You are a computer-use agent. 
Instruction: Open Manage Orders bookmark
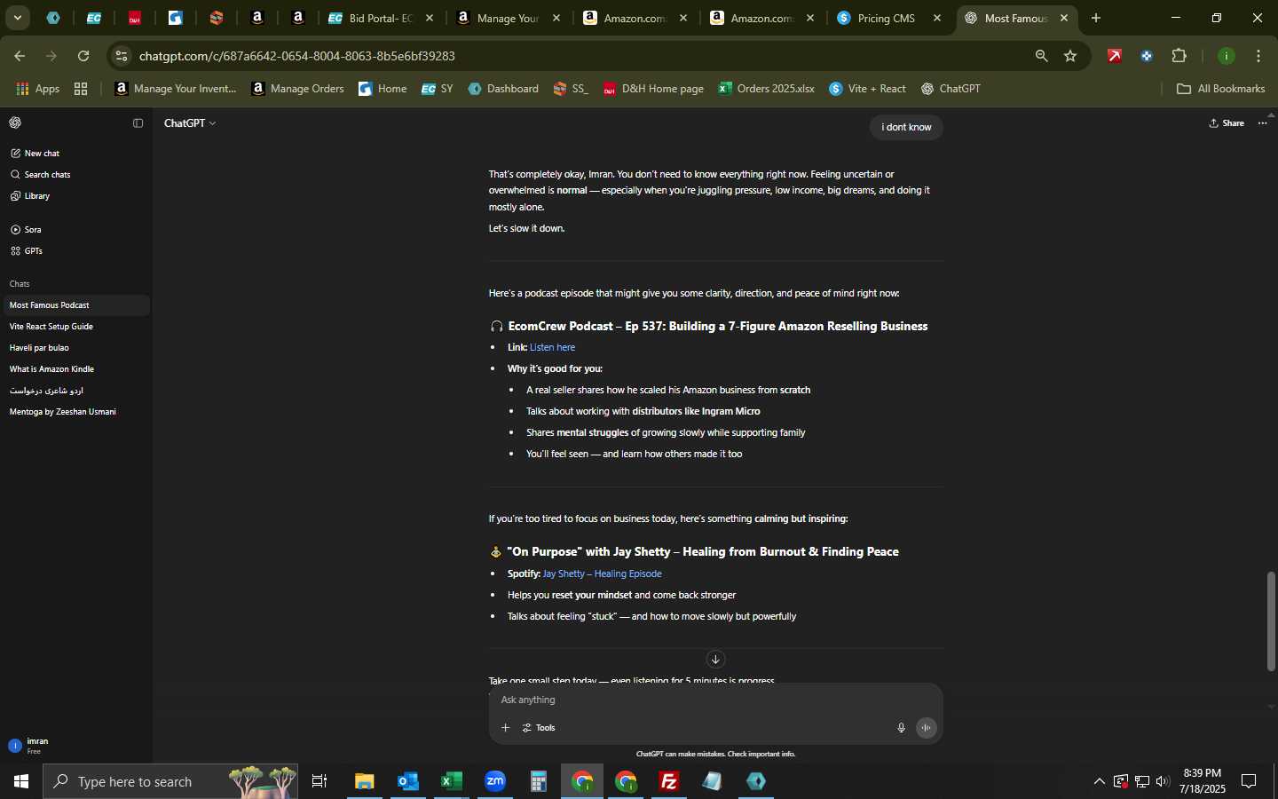[297, 89]
